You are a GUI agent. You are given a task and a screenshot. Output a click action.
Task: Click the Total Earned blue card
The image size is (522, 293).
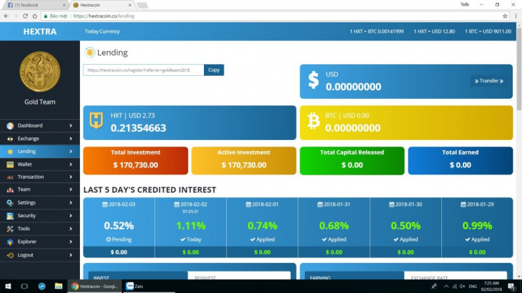click(461, 161)
